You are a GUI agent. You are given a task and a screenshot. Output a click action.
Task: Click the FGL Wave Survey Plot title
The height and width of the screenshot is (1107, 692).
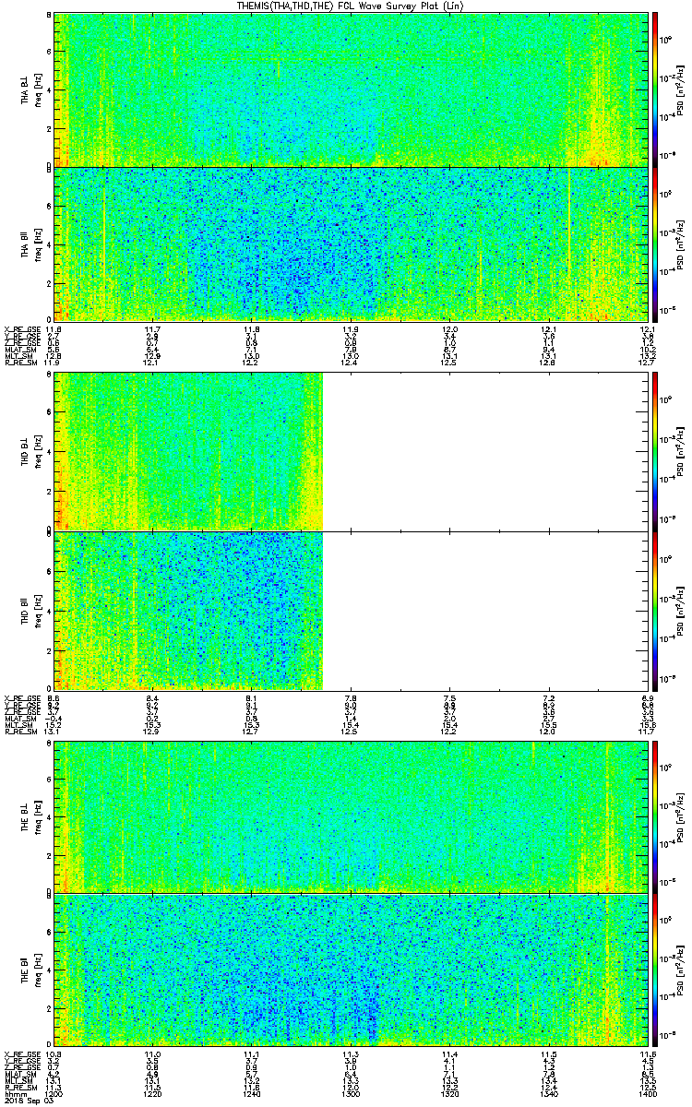(351, 6)
